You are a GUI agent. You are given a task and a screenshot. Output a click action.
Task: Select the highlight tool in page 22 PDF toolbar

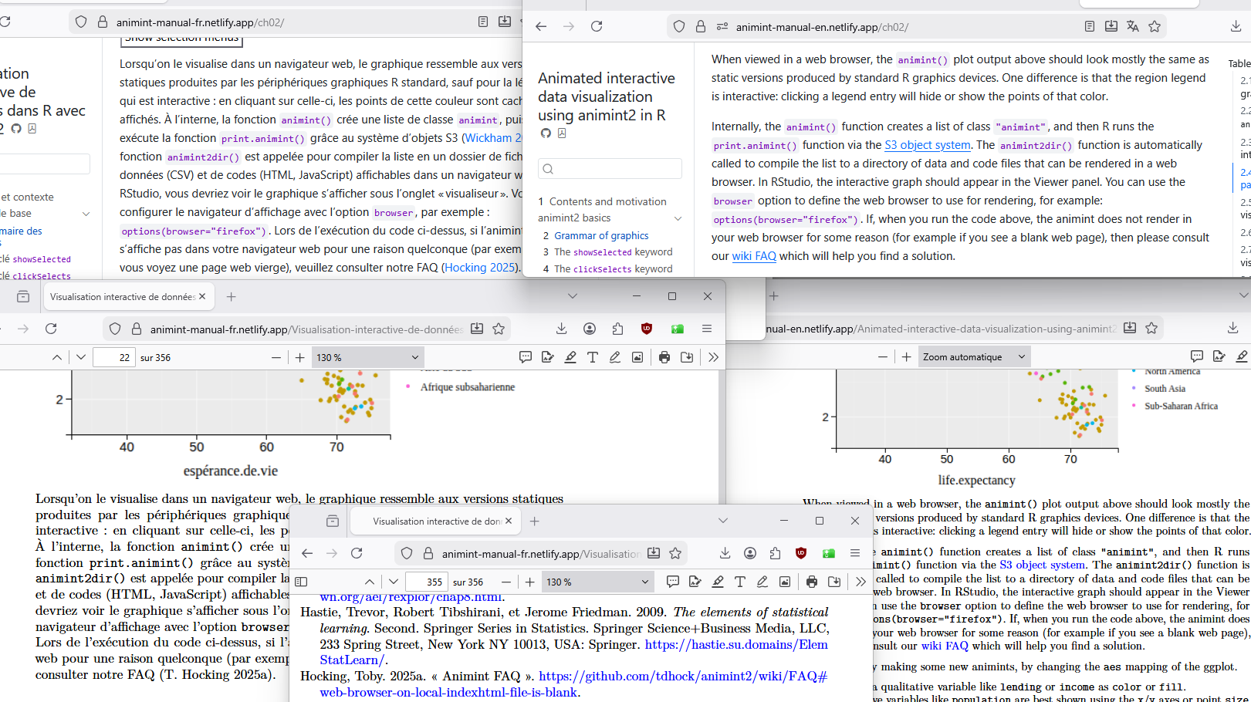pyautogui.click(x=570, y=357)
